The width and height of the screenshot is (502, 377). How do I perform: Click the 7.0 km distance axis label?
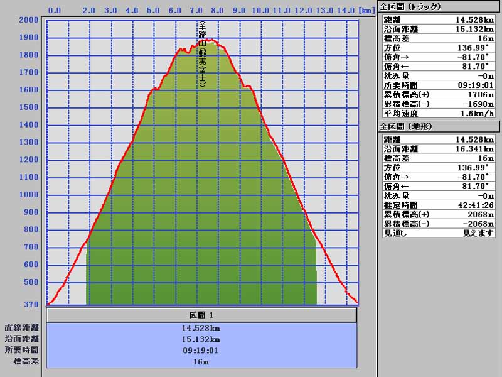pos(196,11)
